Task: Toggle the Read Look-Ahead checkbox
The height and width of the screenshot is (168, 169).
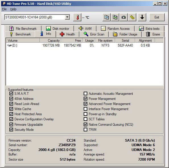Action: (x=11, y=104)
